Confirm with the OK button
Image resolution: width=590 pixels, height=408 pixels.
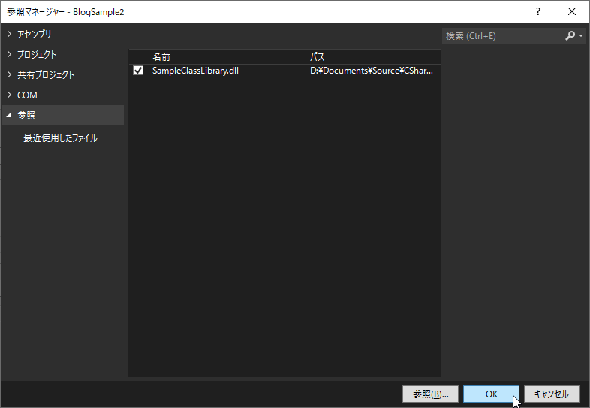click(x=491, y=394)
